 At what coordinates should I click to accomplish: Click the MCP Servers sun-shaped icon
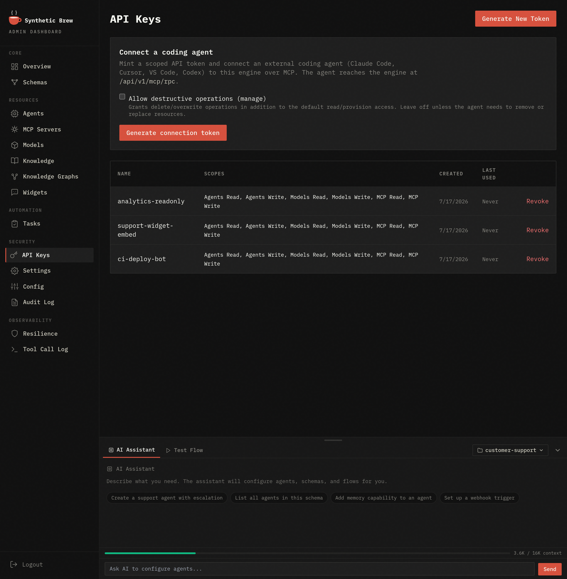14,129
